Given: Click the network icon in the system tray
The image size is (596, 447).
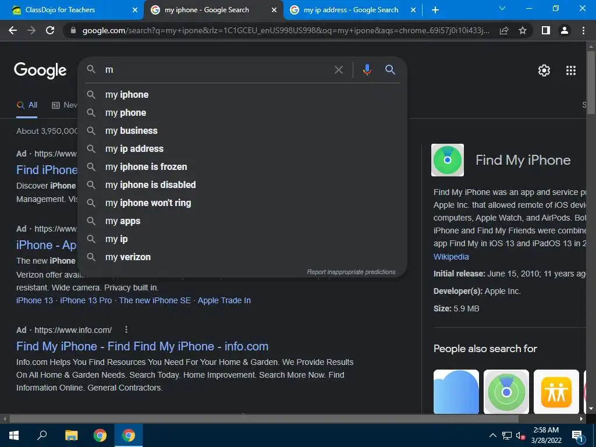Looking at the screenshot, I should click(x=507, y=435).
